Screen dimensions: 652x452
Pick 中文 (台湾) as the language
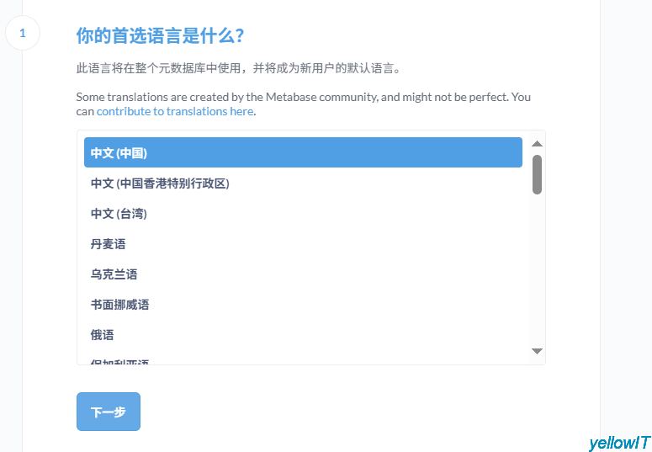119,214
